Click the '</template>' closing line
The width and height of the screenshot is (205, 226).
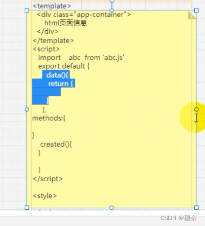[53, 40]
